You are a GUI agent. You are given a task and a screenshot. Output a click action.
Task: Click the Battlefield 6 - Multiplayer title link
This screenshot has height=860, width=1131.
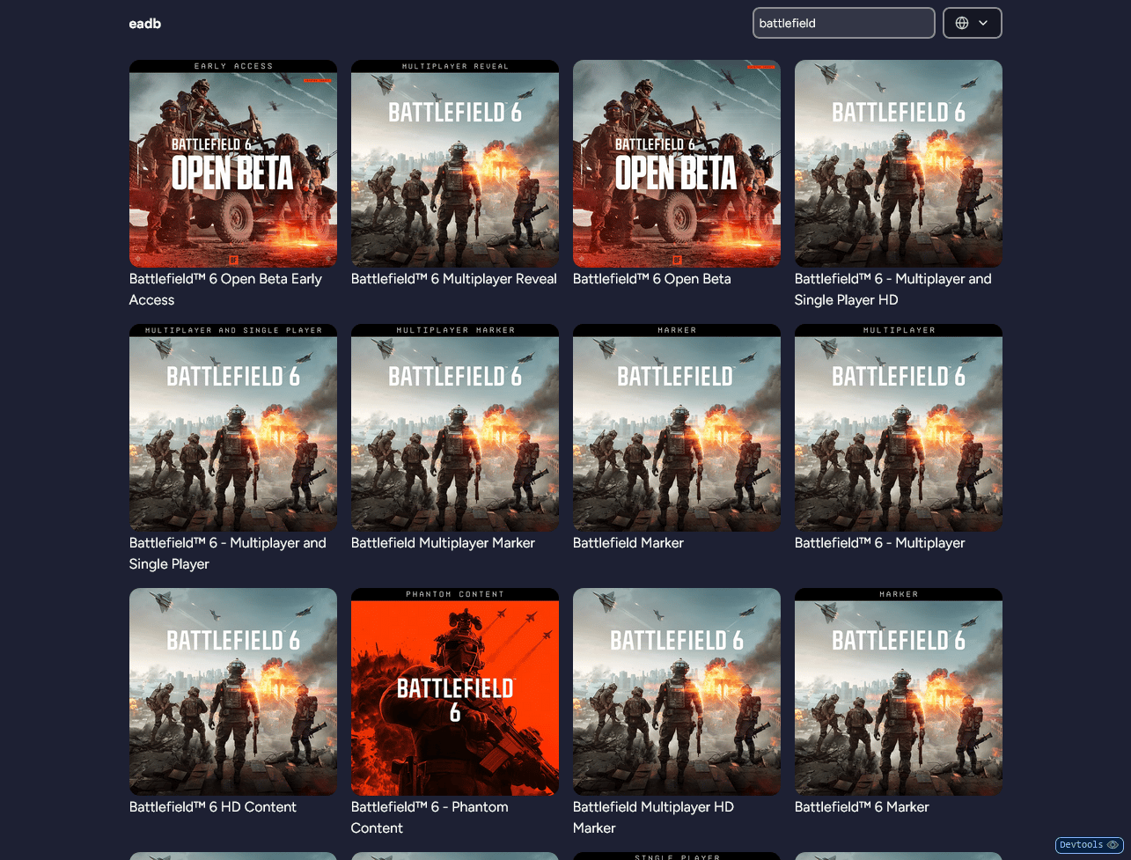879,543
